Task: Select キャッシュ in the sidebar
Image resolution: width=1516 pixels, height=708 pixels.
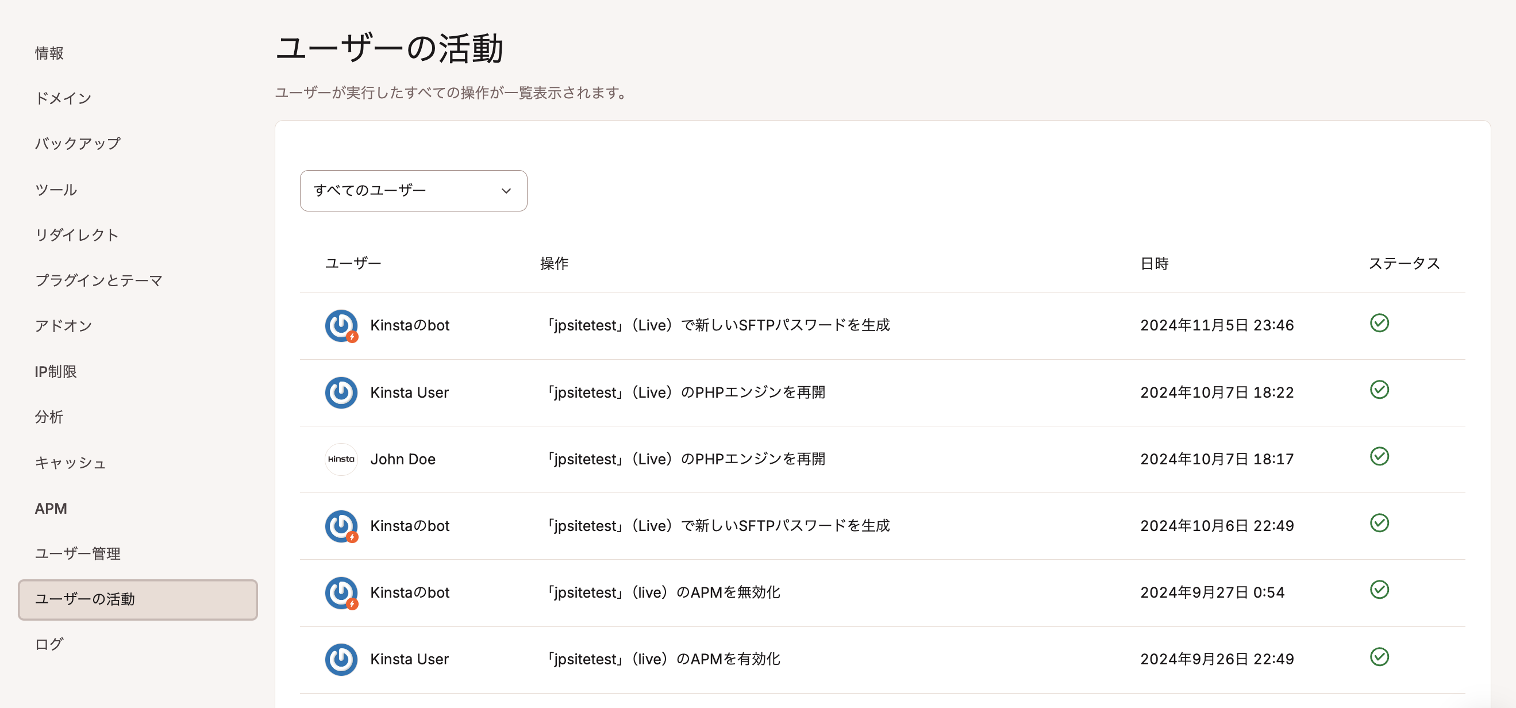Action: pyautogui.click(x=70, y=463)
